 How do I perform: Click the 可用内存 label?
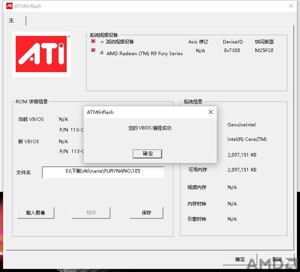tap(198, 169)
